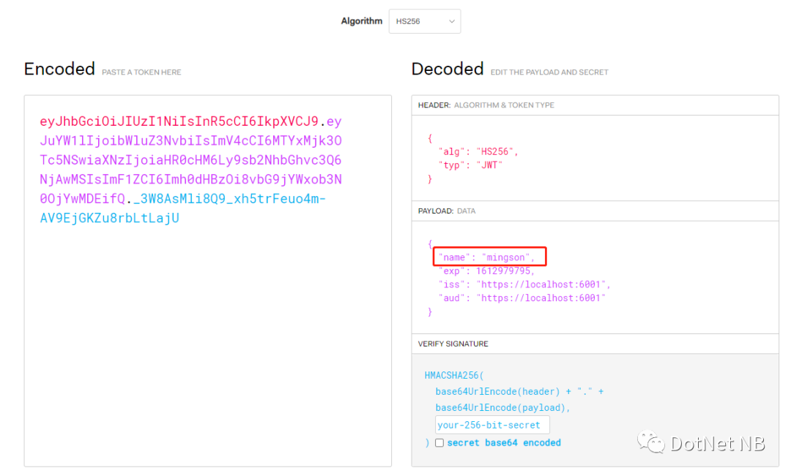This screenshot has height=476, width=791.
Task: Click the "iss": "https://localhost:6001" line
Action: (524, 284)
